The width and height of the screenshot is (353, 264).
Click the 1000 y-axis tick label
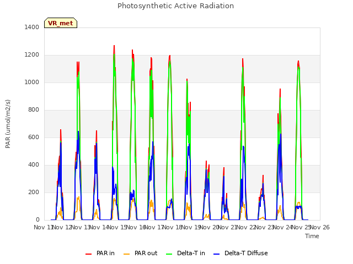tap(32, 82)
